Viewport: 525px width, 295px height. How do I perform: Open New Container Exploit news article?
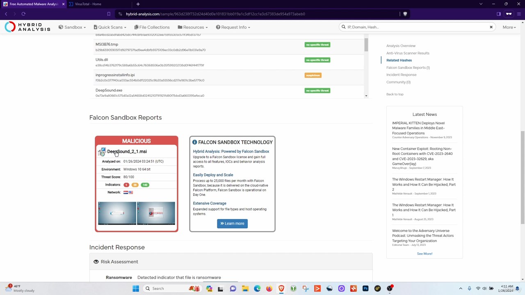[x=422, y=156]
